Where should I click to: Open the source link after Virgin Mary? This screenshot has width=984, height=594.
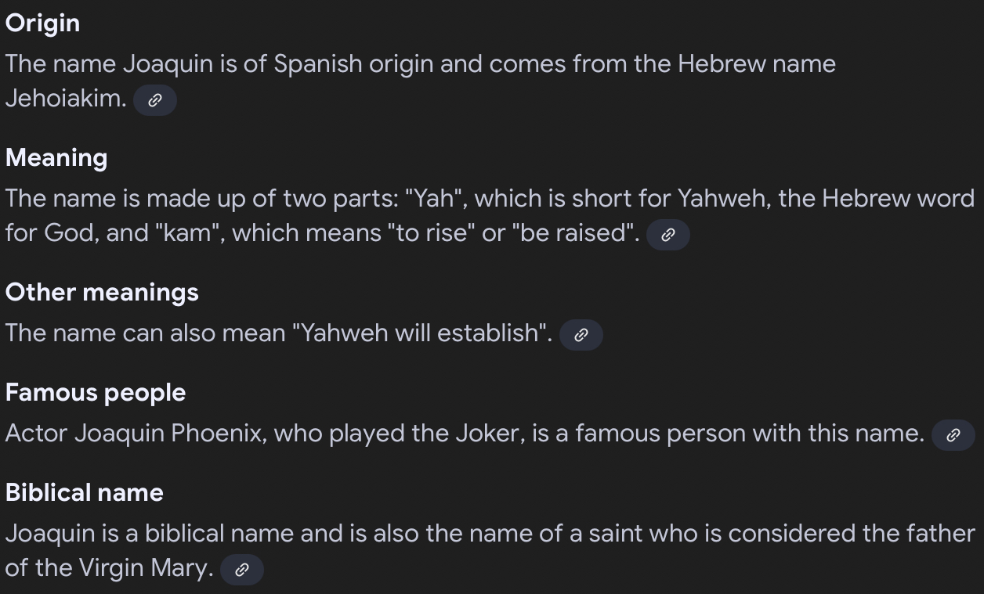tap(241, 570)
